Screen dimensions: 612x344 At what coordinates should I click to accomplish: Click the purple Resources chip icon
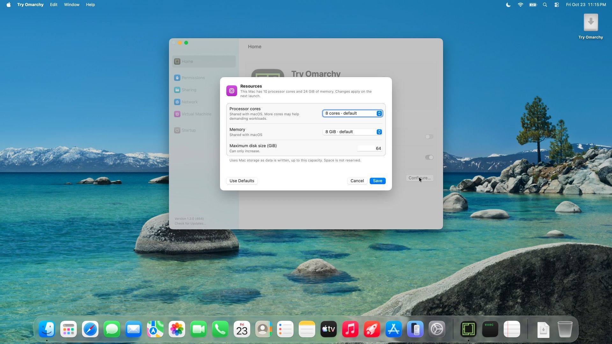232,91
